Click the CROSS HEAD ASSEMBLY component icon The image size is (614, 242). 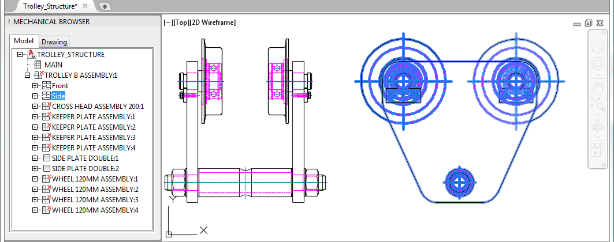click(47, 106)
